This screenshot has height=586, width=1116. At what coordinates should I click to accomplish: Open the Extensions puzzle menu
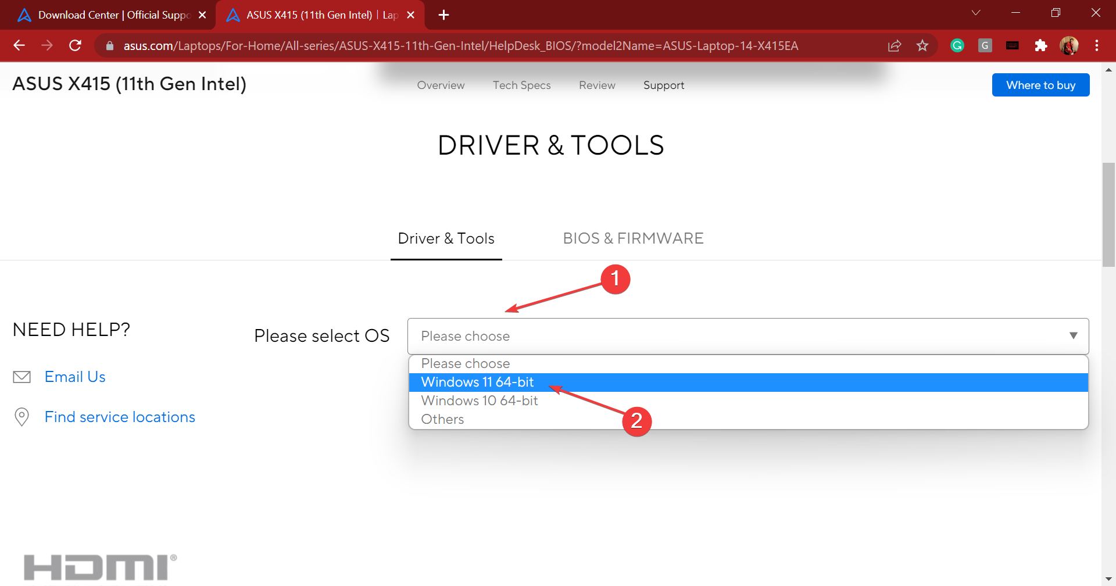[x=1040, y=45]
